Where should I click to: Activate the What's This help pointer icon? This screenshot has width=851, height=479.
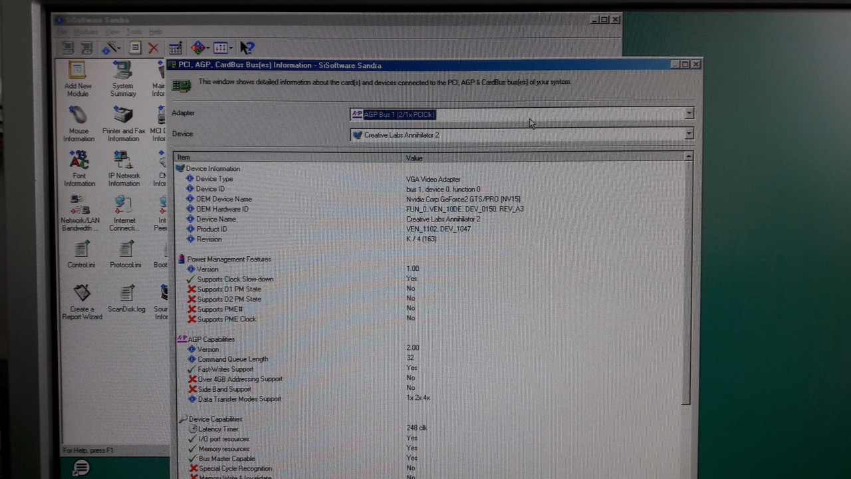pyautogui.click(x=247, y=48)
